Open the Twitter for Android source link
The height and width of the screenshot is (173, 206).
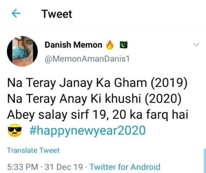[125, 167]
